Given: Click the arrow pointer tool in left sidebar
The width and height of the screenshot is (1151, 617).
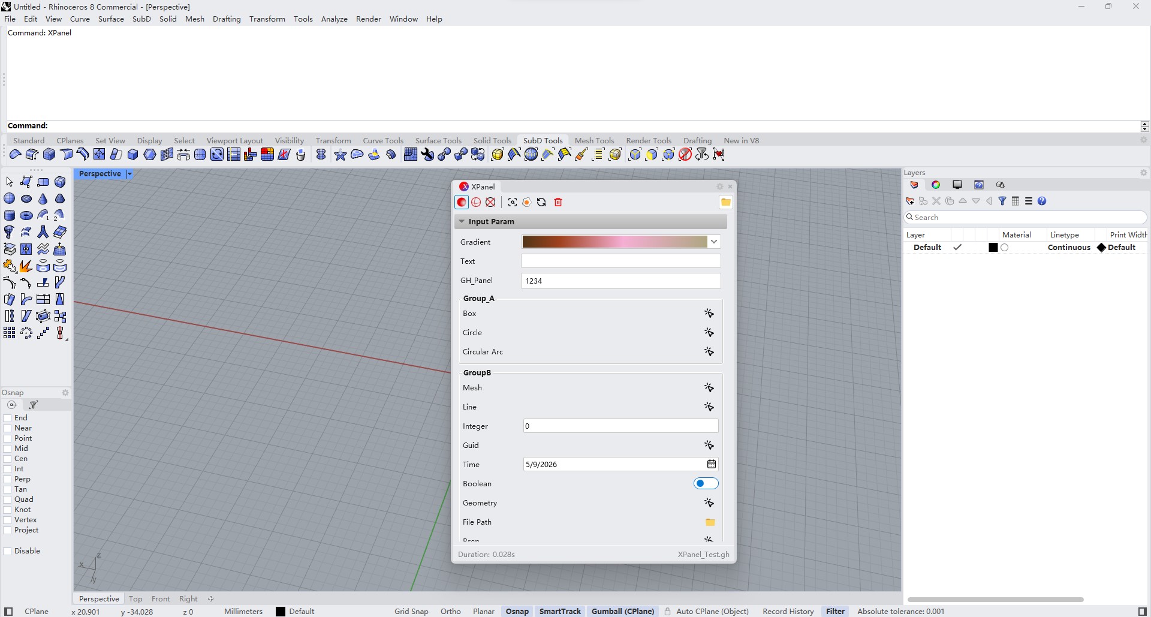Looking at the screenshot, I should 10,182.
